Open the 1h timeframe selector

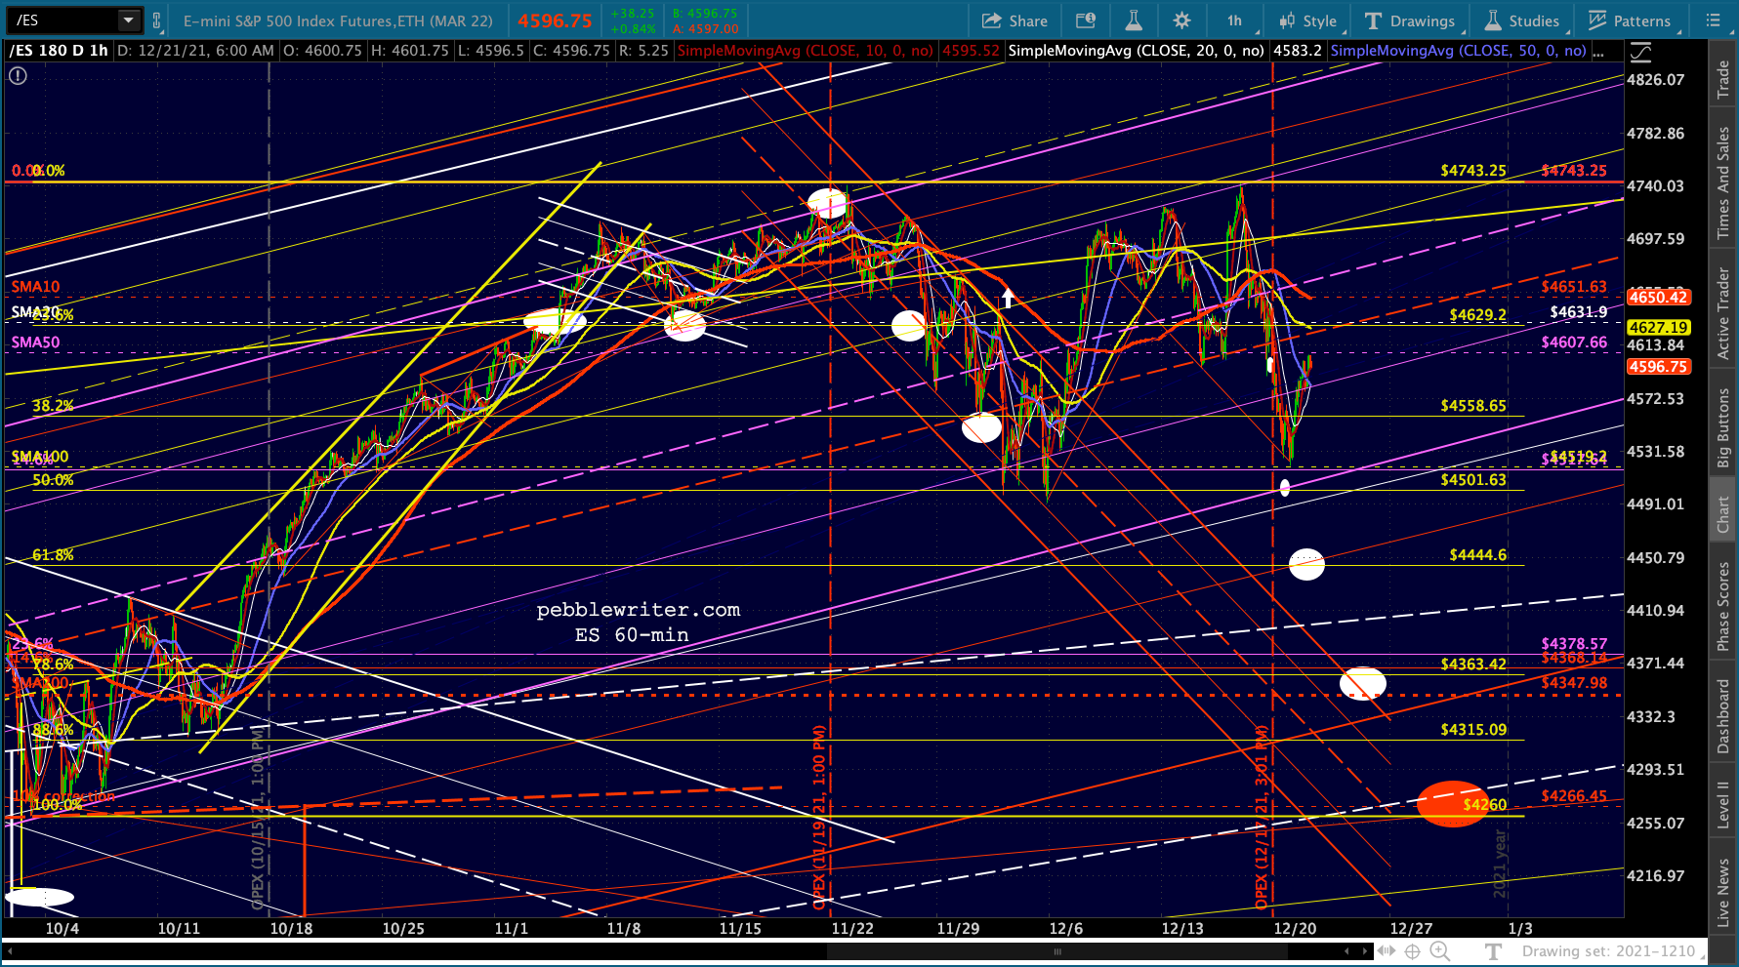[x=1235, y=20]
